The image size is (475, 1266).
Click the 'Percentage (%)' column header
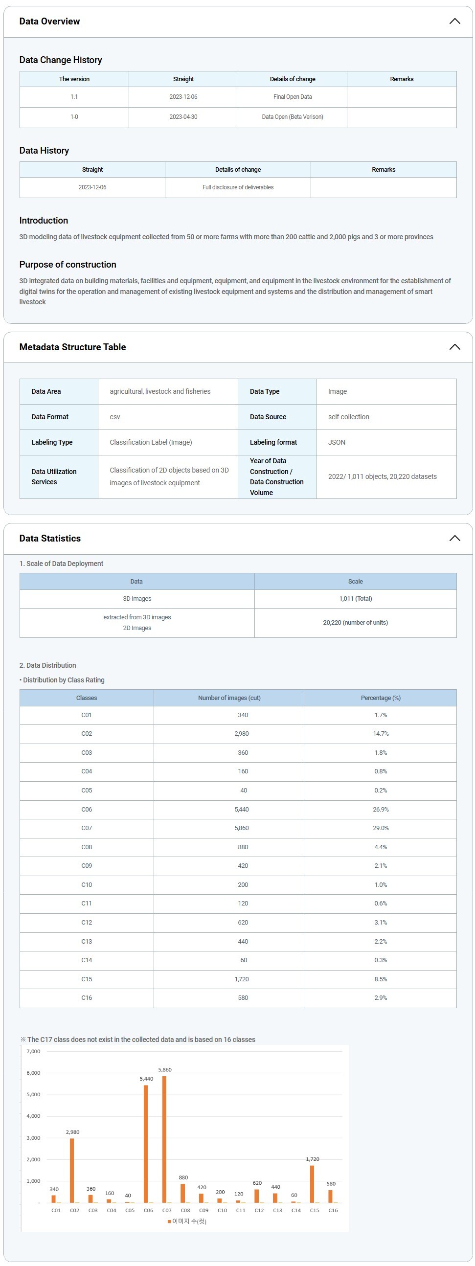tap(380, 698)
